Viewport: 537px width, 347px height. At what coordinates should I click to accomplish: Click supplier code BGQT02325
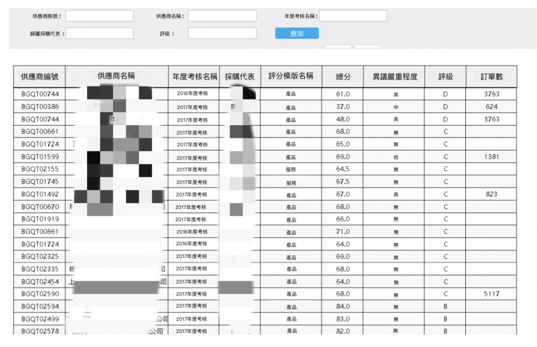click(x=40, y=257)
